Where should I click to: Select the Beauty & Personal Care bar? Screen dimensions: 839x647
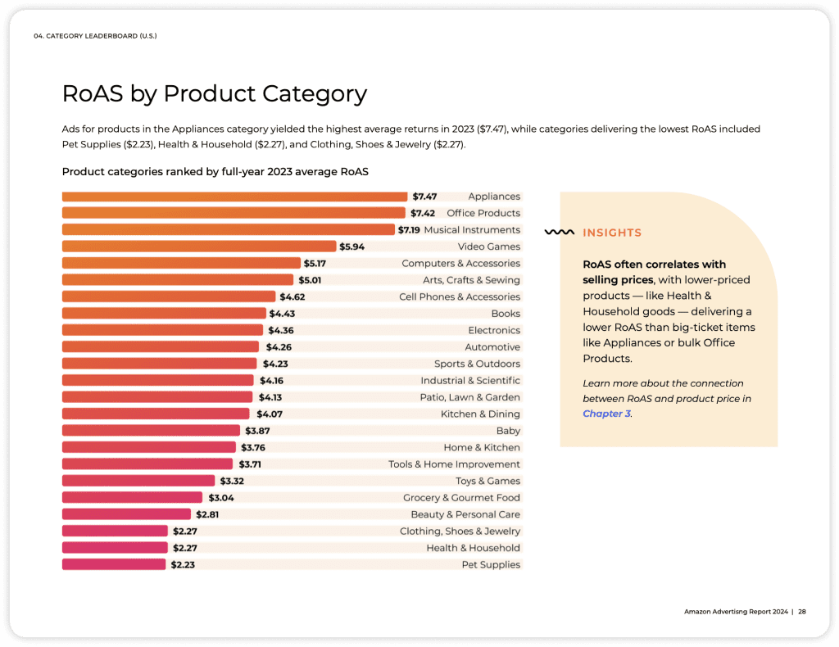click(126, 514)
